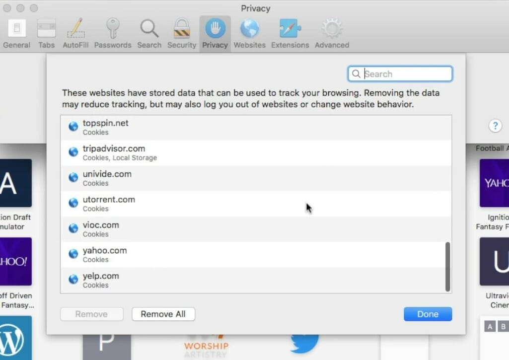Choose yahoo.com from the list

point(256,255)
